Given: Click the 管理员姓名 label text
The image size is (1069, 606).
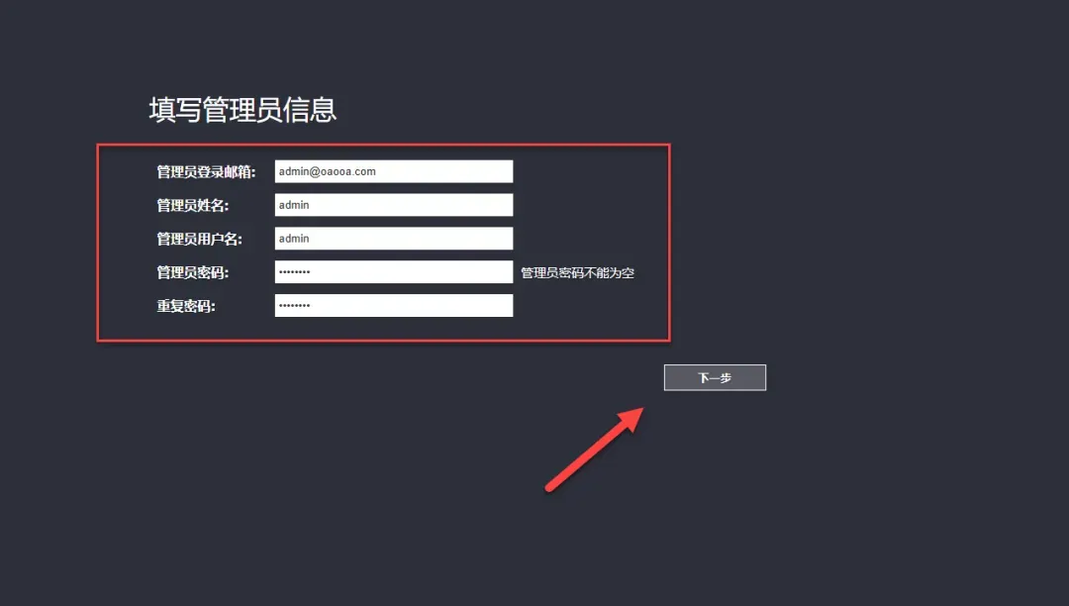Looking at the screenshot, I should 193,205.
